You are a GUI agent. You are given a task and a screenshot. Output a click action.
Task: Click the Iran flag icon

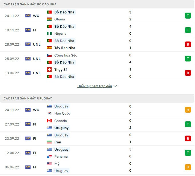[49, 142]
